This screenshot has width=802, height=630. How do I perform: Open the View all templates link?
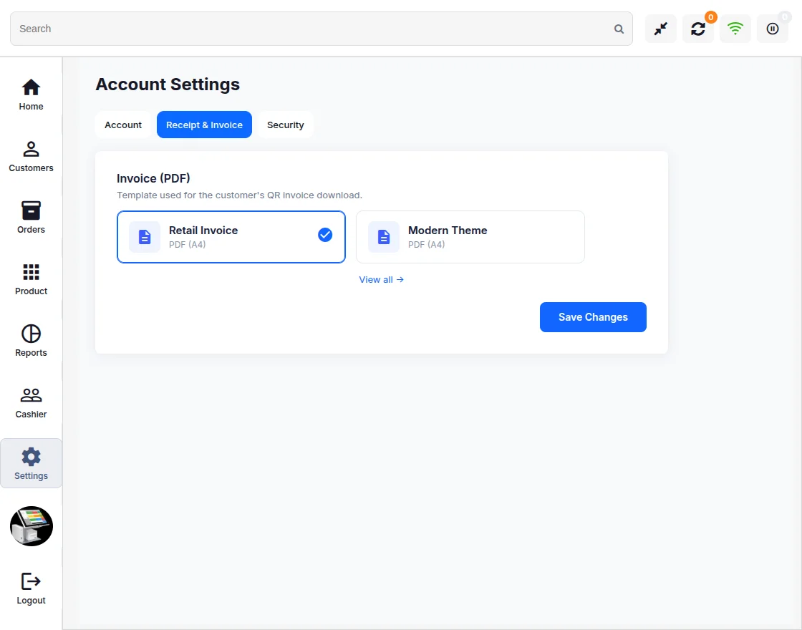click(x=381, y=280)
